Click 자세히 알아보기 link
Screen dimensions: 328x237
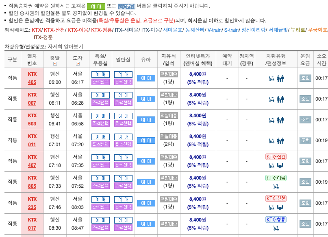pos(65,46)
